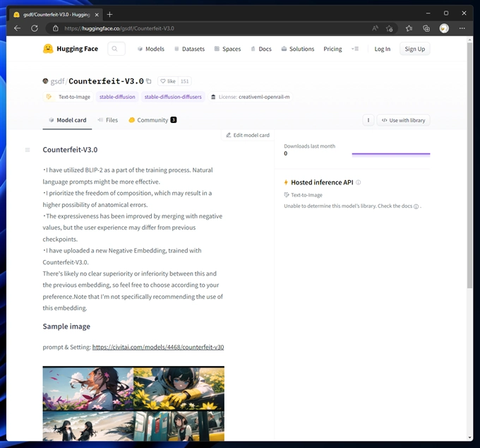Click the sample image collage

[133, 403]
